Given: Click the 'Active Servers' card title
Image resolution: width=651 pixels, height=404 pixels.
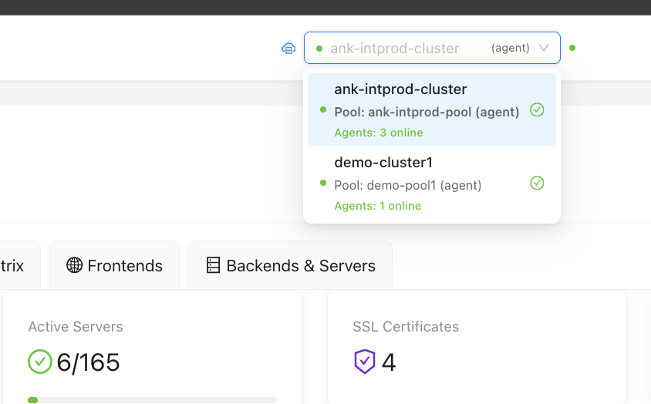Looking at the screenshot, I should pyautogui.click(x=76, y=327).
